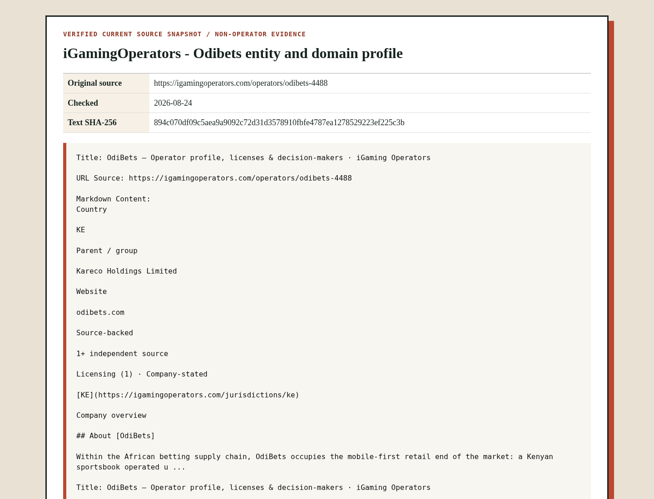Click the 'Country' field label
This screenshot has height=499, width=654.
91,209
